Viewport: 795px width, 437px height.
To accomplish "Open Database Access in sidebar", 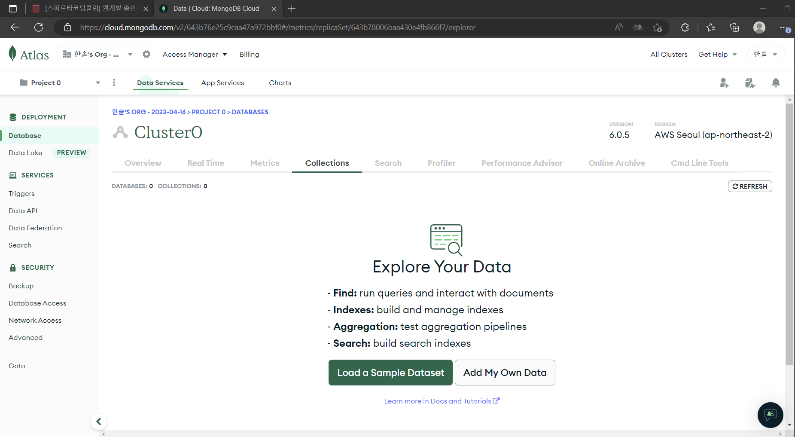I will (37, 303).
